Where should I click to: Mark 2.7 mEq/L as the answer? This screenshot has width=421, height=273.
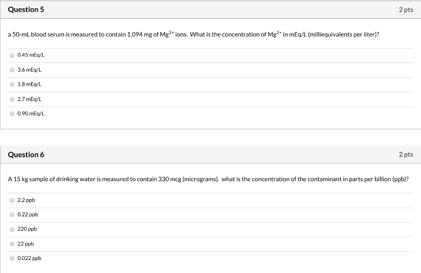click(x=12, y=99)
